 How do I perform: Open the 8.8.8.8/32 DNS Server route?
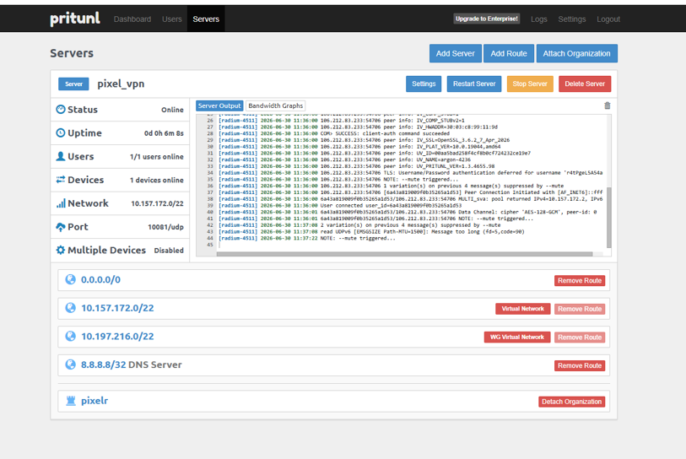point(132,365)
